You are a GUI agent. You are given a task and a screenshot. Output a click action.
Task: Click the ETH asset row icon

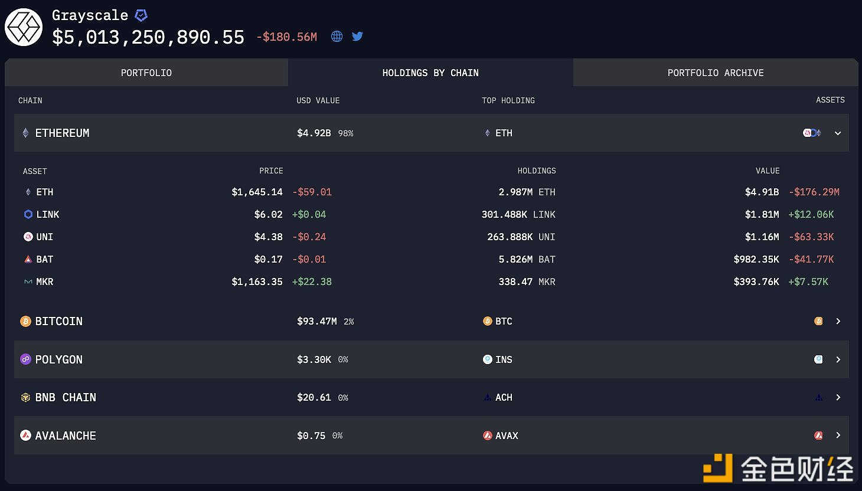28,192
